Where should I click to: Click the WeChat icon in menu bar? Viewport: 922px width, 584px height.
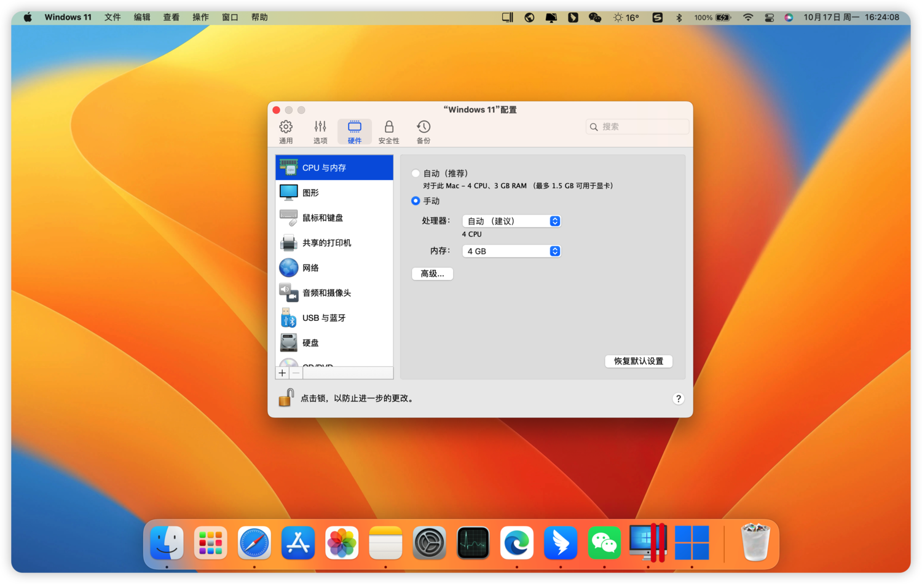[594, 17]
